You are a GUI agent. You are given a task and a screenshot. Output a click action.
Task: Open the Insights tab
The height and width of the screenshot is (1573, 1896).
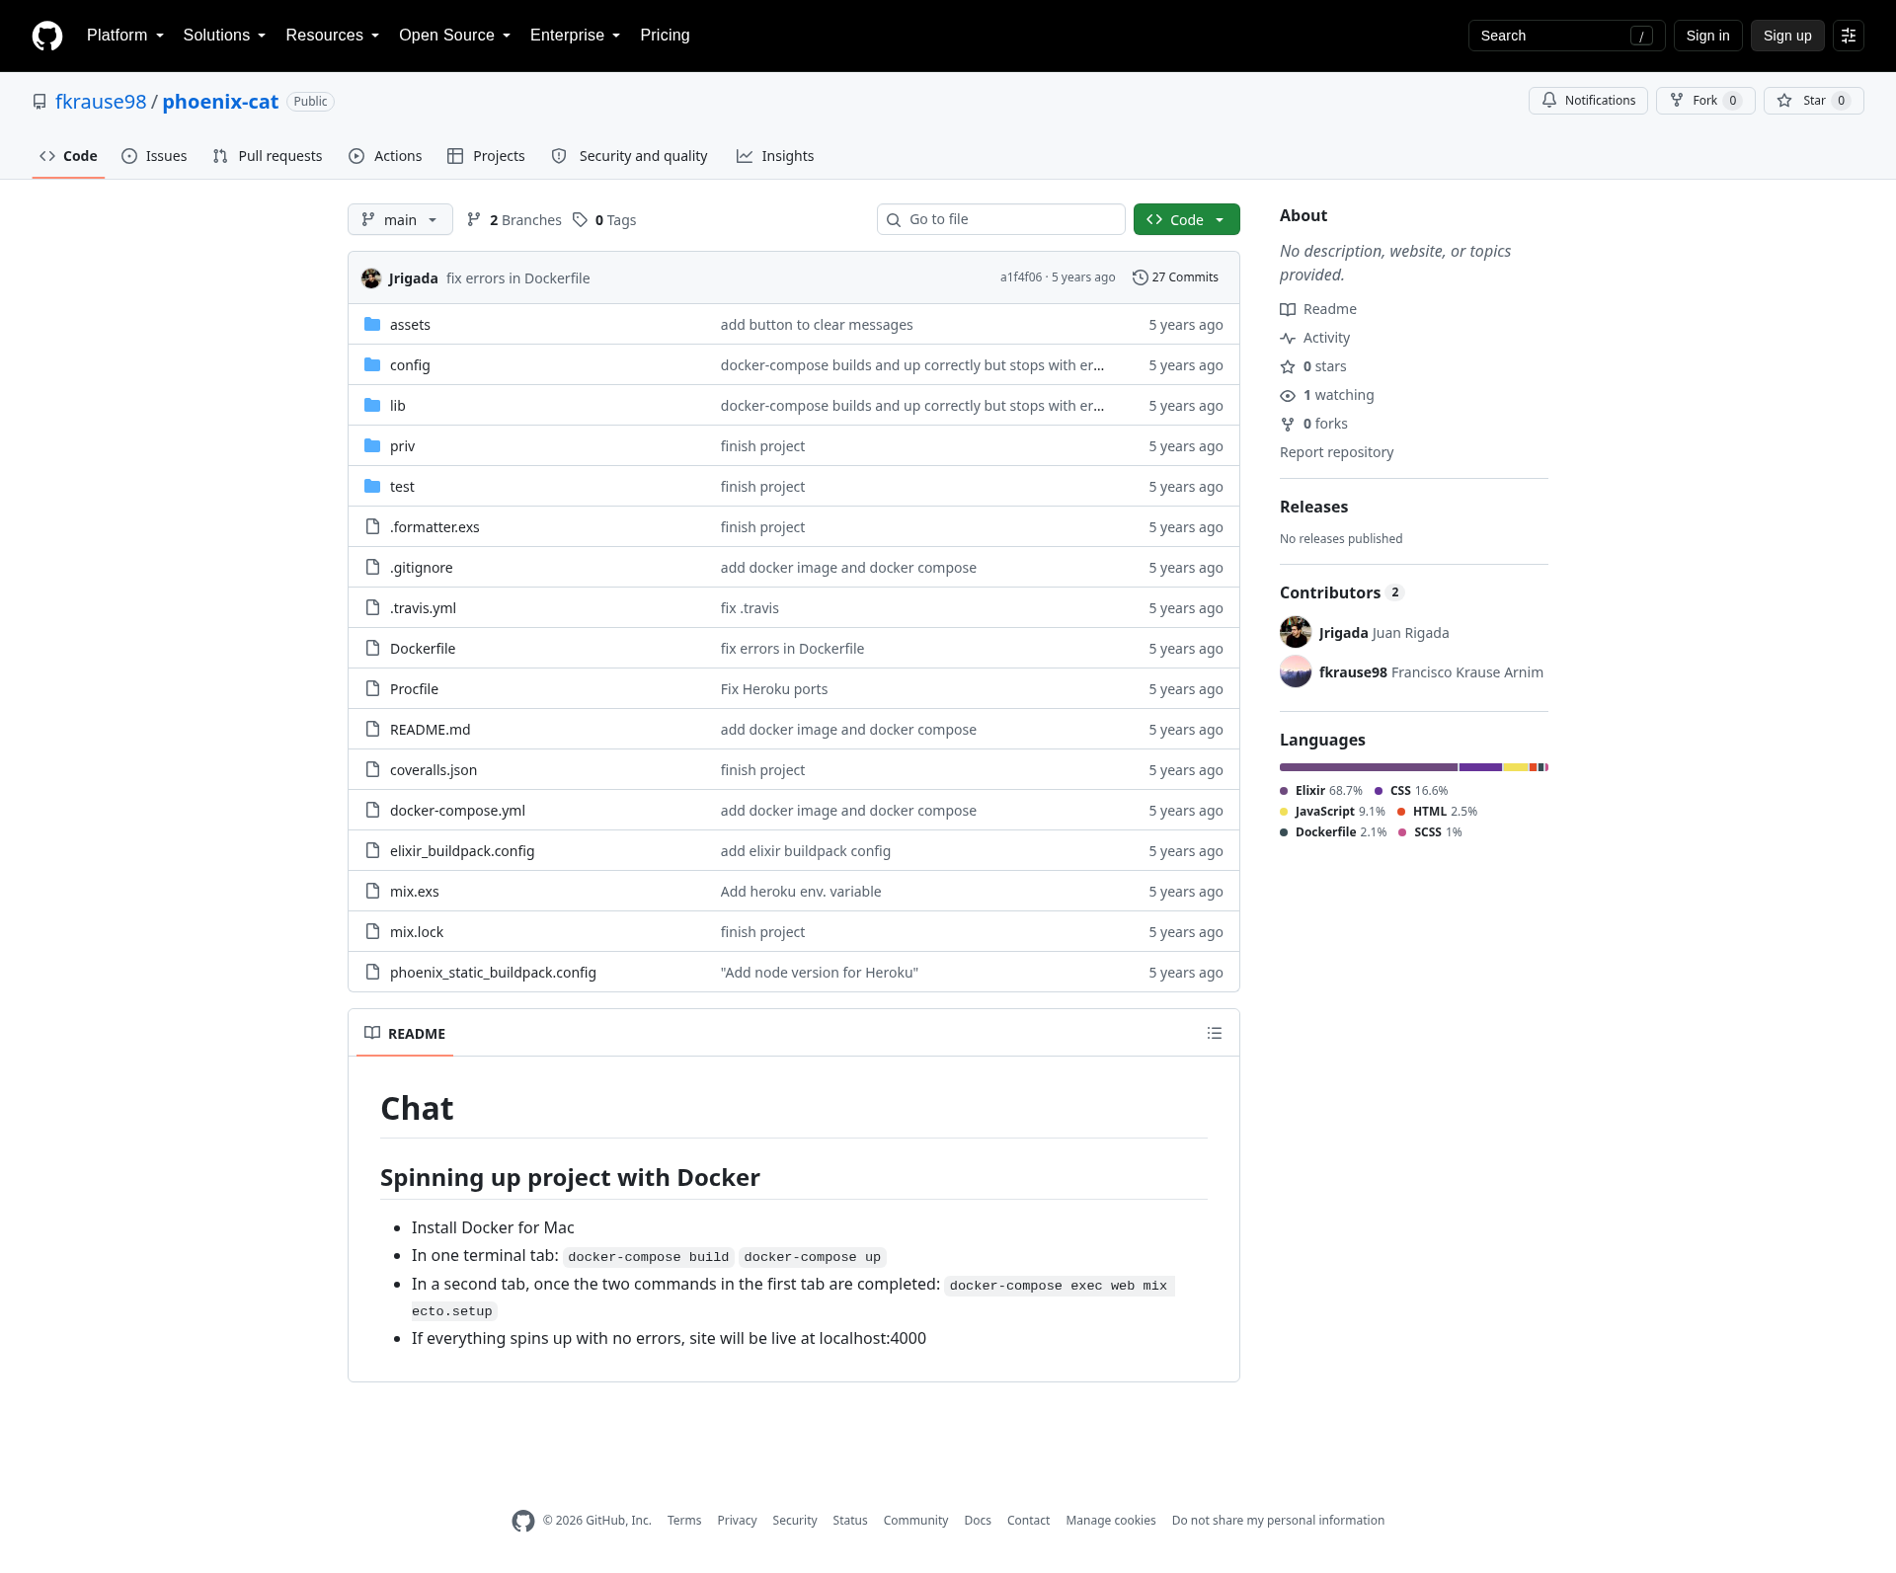click(x=775, y=156)
